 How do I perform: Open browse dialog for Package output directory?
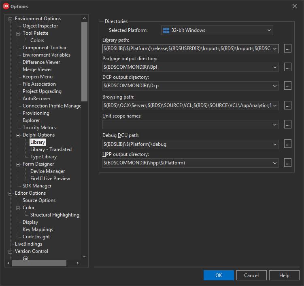pyautogui.click(x=287, y=67)
